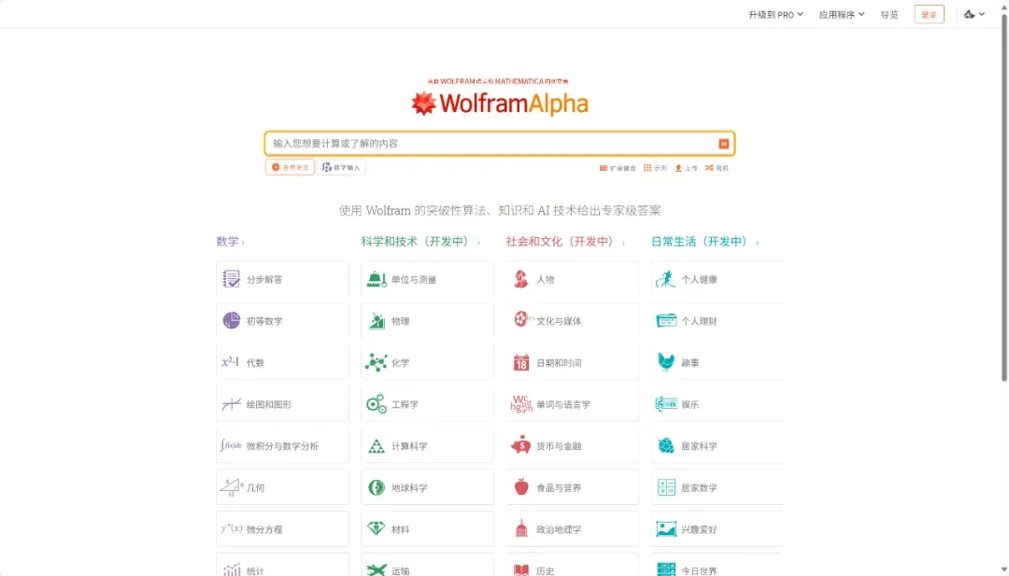
Task: Click the orange compute button in search box
Action: pyautogui.click(x=723, y=144)
